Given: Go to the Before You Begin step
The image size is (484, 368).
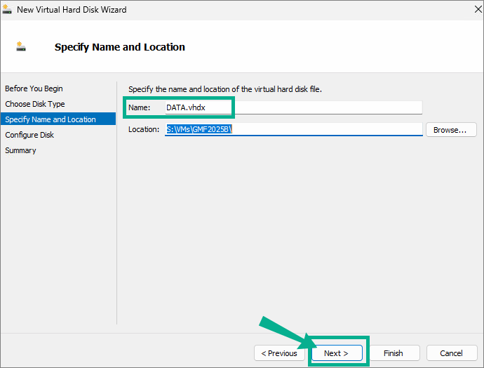Looking at the screenshot, I should point(34,88).
